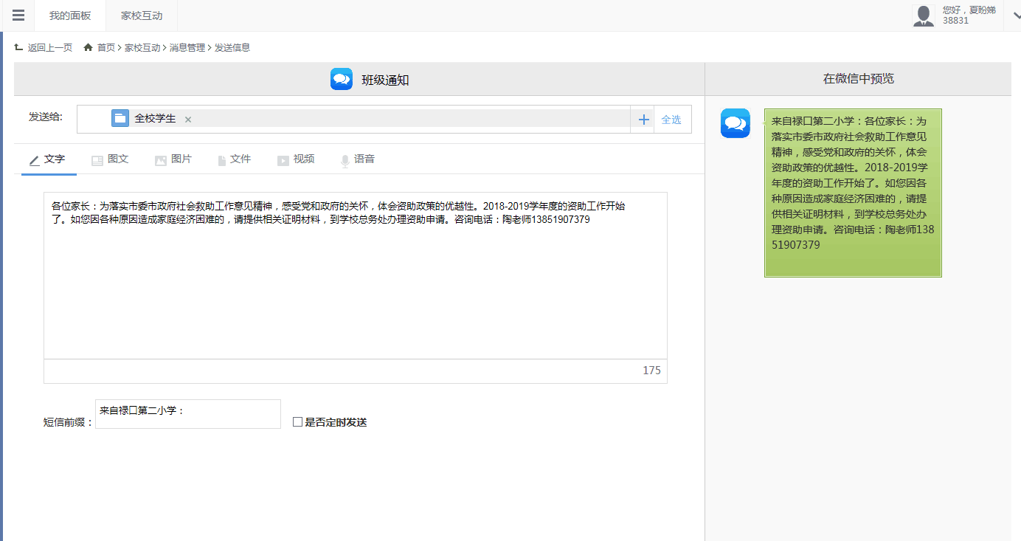Click the 班级通知 header title
The width and height of the screenshot is (1021, 541).
[x=385, y=80]
